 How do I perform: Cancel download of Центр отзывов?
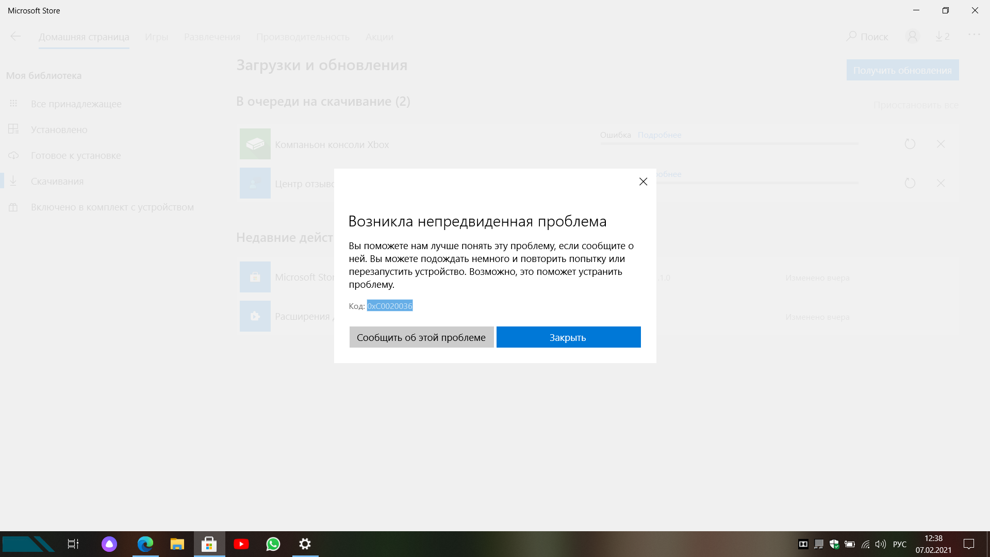pos(941,183)
